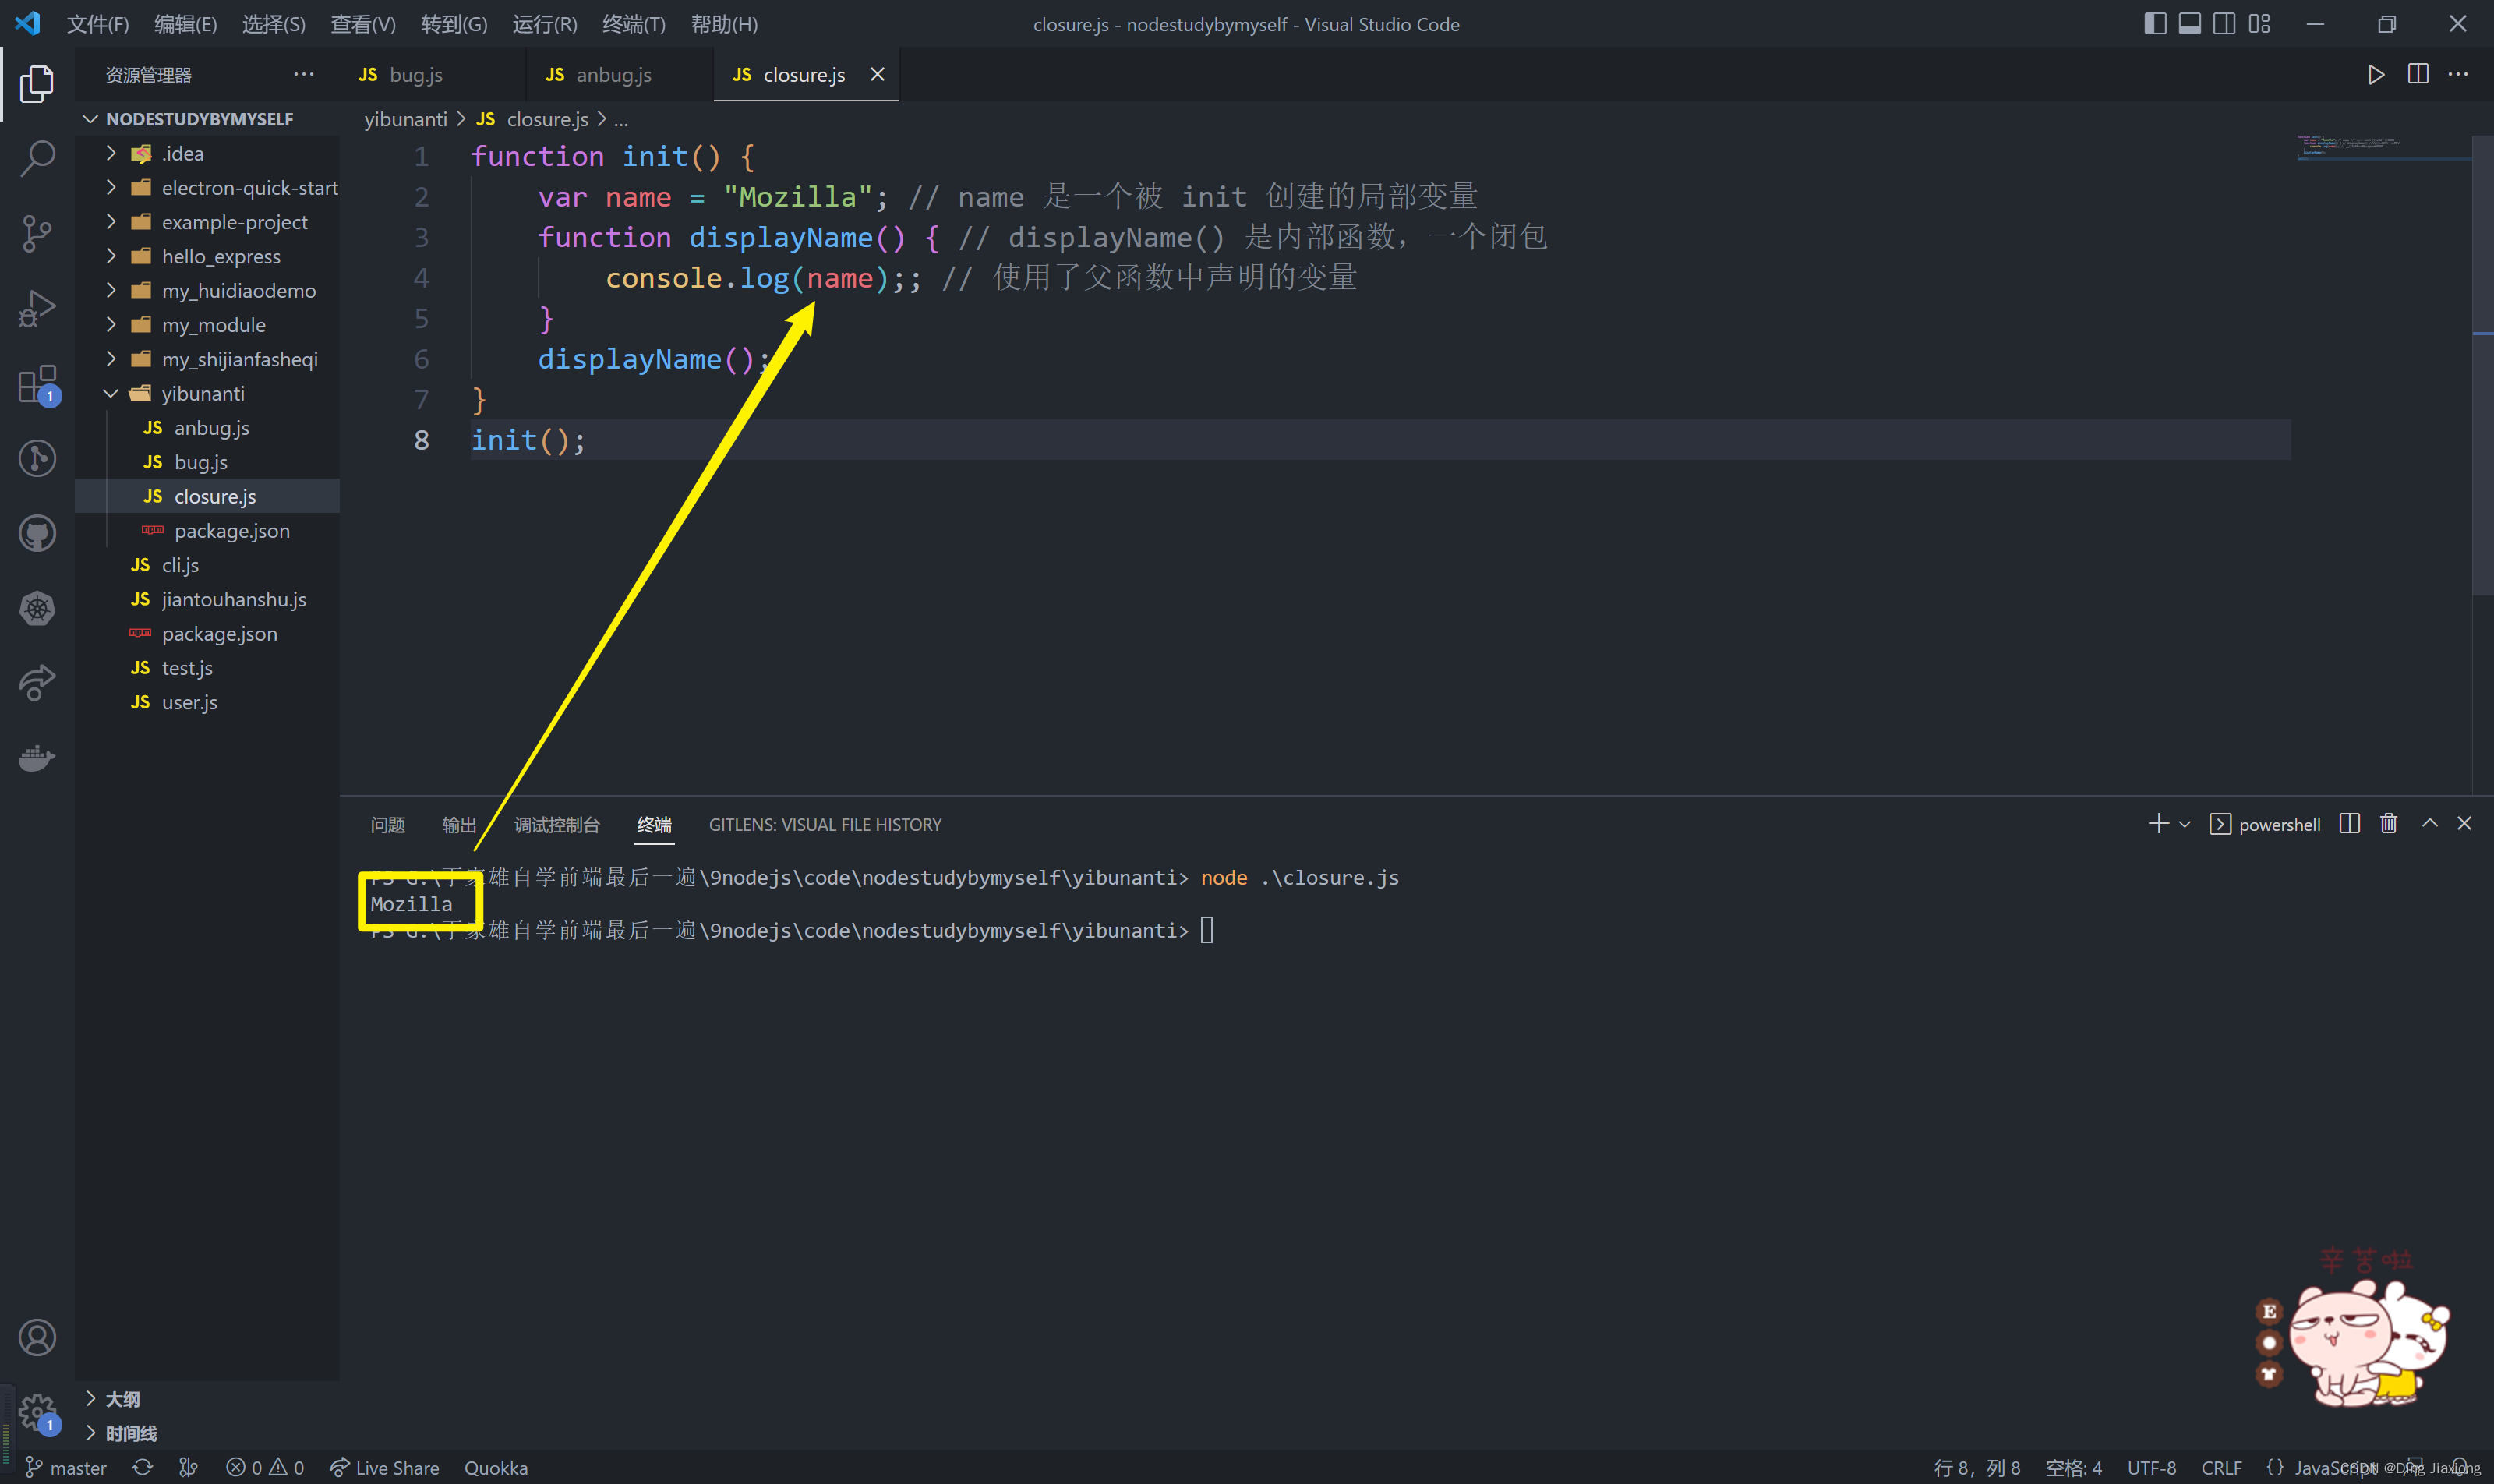Click the Live Share status button
This screenshot has height=1484, width=2494.
click(385, 1467)
